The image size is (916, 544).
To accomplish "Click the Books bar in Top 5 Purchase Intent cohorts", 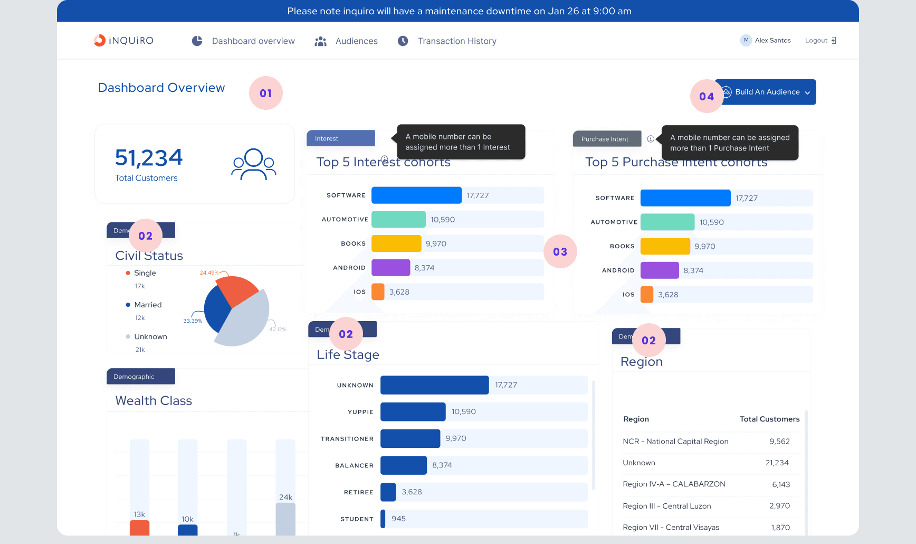I will (x=665, y=246).
